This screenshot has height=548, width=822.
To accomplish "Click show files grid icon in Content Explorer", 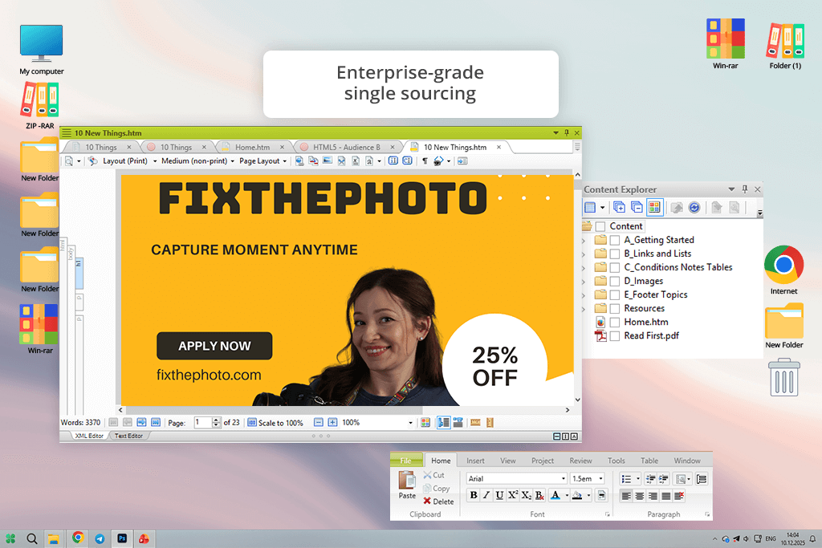I will [654, 208].
